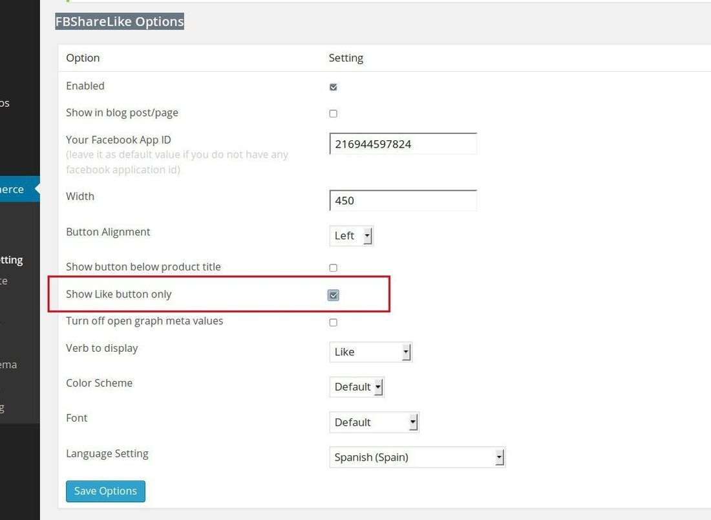Click the Option column header
The height and width of the screenshot is (520, 711).
click(83, 58)
